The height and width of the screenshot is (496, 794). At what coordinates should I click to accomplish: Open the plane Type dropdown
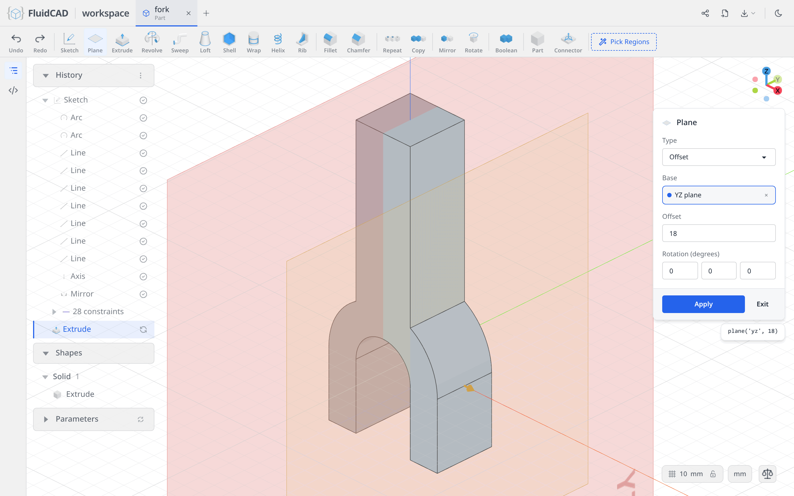pos(718,157)
